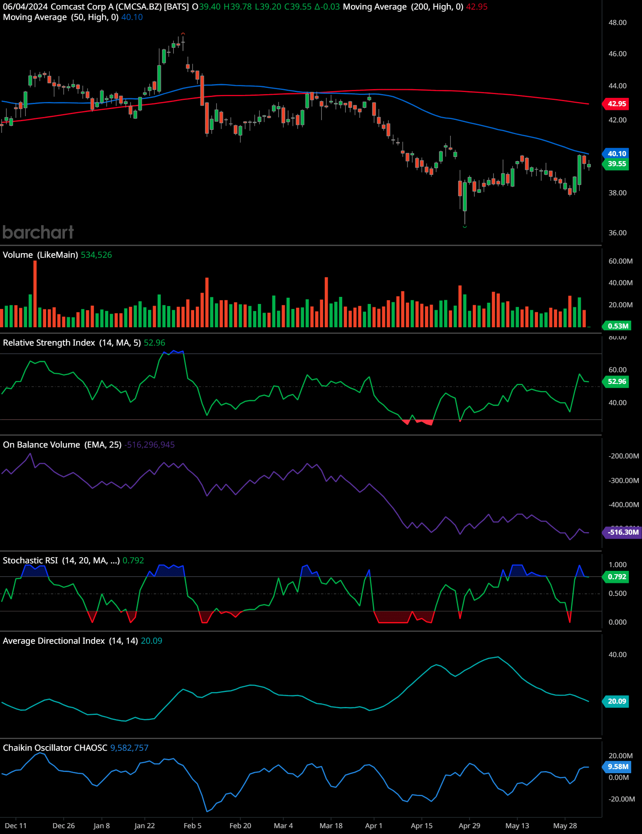Click the 60.00M volume axis label
The height and width of the screenshot is (834, 642).
[620, 261]
